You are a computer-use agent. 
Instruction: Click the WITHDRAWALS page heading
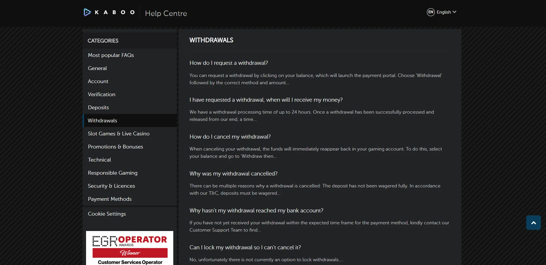pyautogui.click(x=211, y=40)
